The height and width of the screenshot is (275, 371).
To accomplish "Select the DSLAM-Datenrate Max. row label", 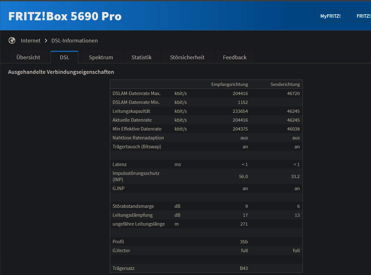I will point(136,93).
